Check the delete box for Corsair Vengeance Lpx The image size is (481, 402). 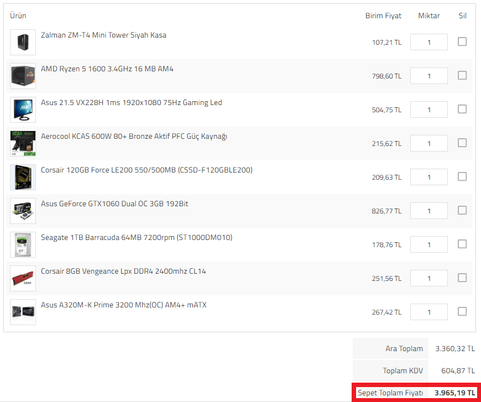coord(462,278)
